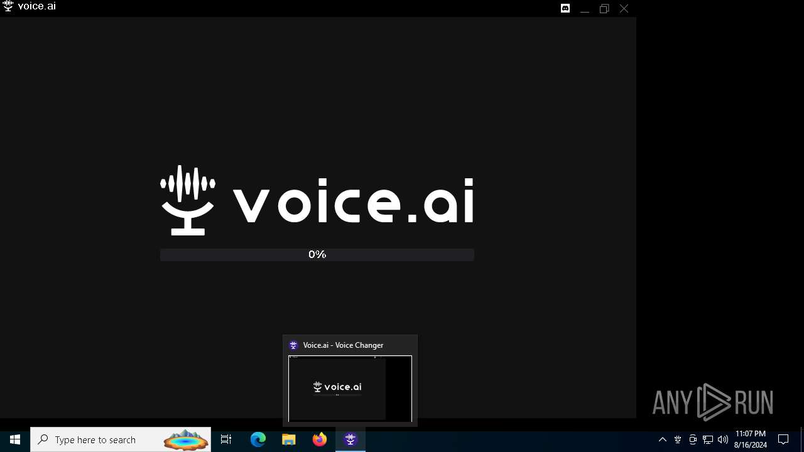Show hidden system tray icons
Image resolution: width=804 pixels, height=452 pixels.
(662, 439)
